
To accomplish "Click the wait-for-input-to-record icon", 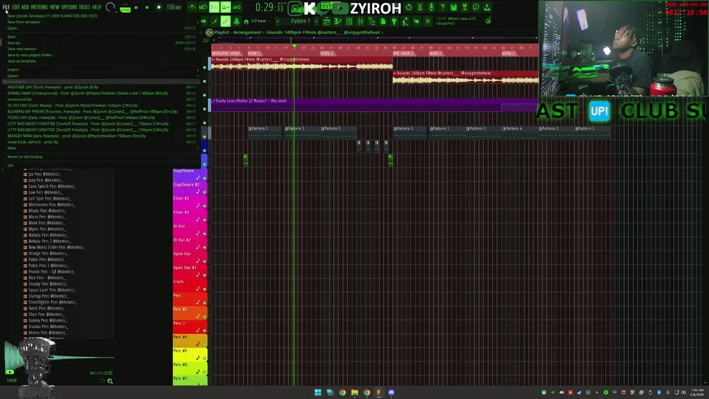I will point(203,7).
